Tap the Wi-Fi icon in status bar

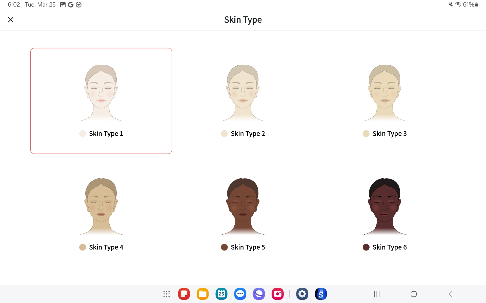pos(458,5)
